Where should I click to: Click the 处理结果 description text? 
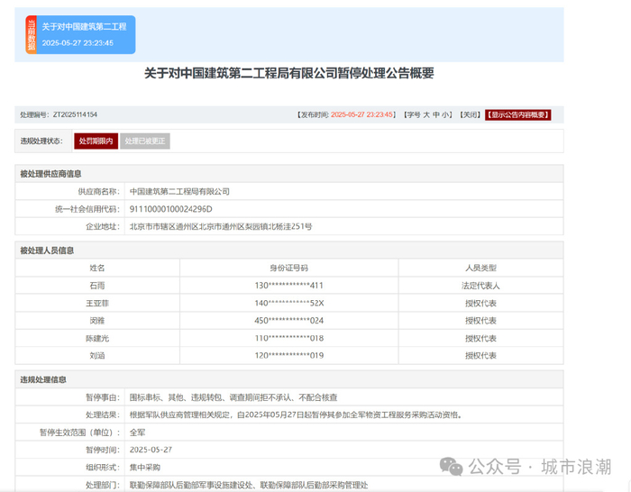coord(296,415)
